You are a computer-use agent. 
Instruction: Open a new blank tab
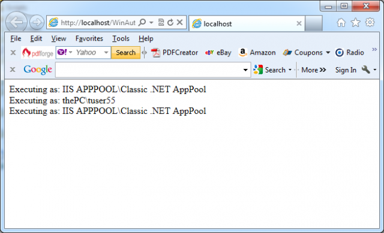(313, 23)
